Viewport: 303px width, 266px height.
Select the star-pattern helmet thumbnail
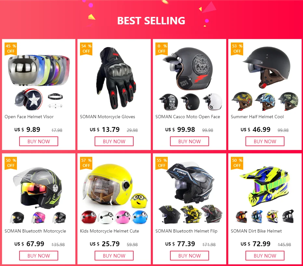[29, 99]
